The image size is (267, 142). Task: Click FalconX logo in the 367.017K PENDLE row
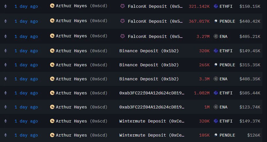coord(122,21)
